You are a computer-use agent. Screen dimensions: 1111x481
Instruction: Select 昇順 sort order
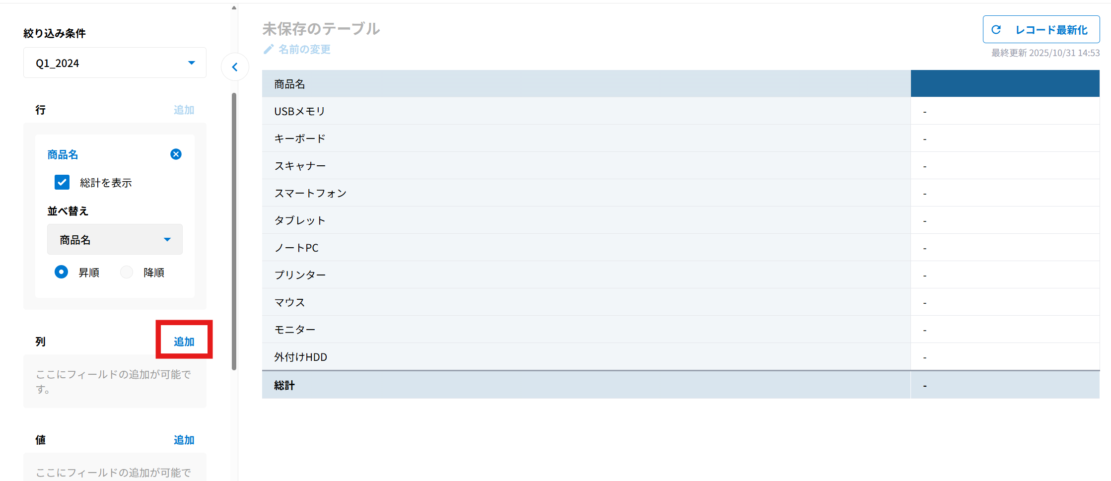point(62,272)
